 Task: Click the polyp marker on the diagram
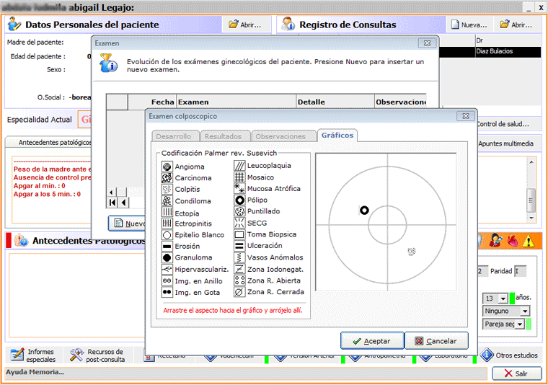tap(364, 210)
